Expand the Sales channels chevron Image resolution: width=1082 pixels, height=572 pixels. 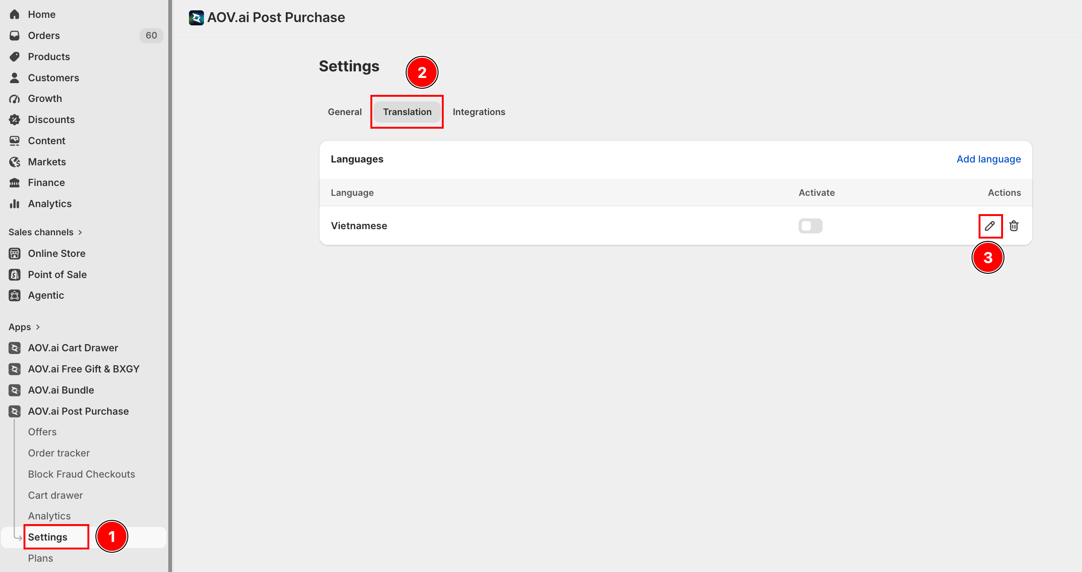pyautogui.click(x=80, y=232)
